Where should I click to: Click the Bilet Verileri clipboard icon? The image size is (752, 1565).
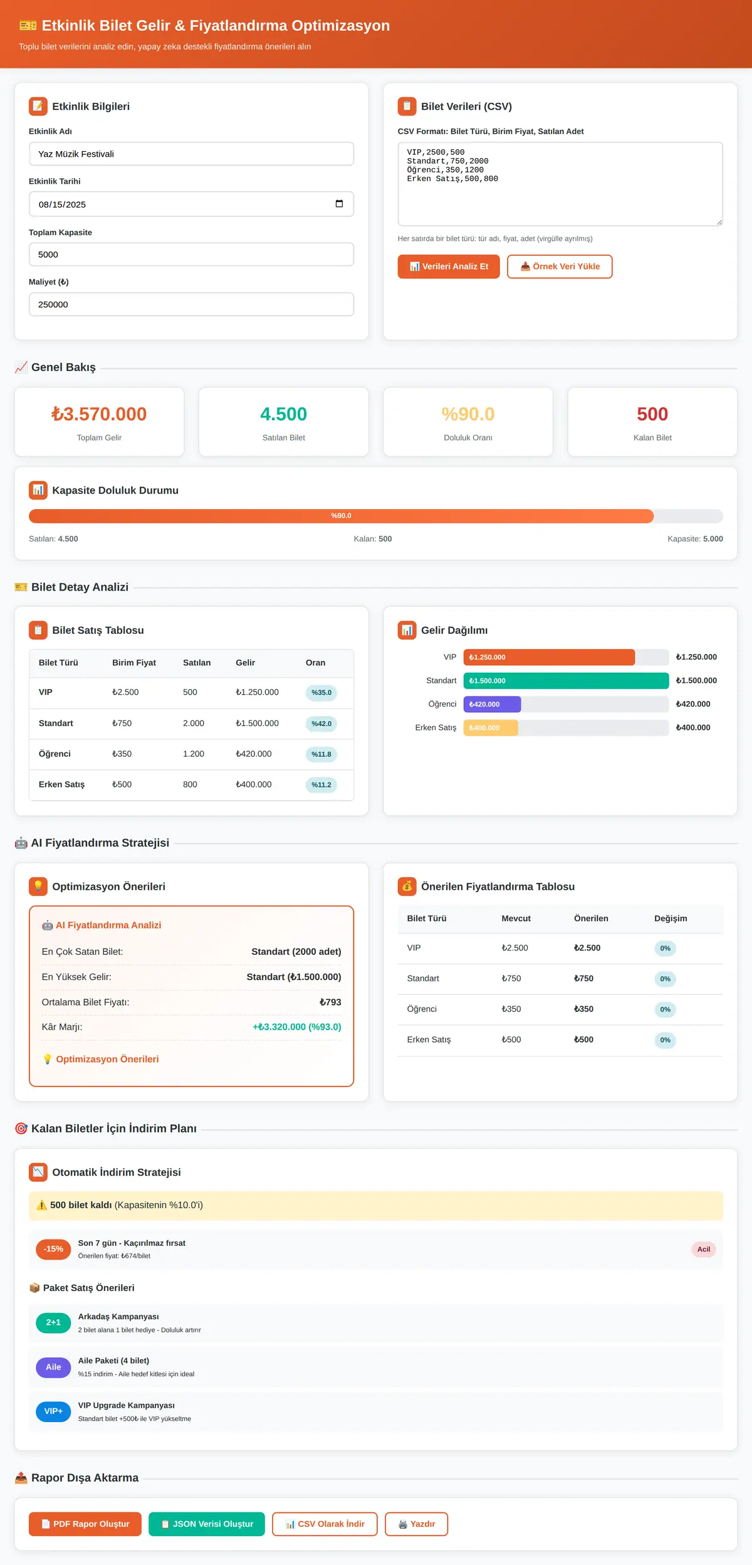407,106
